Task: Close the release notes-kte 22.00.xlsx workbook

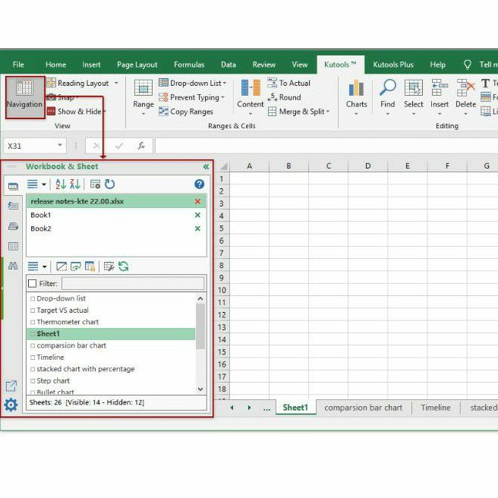Action: click(198, 201)
